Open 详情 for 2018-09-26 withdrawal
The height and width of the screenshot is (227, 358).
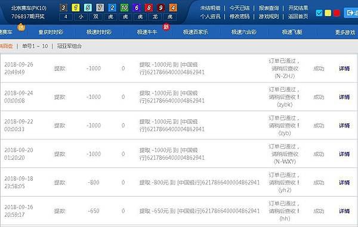click(x=344, y=69)
